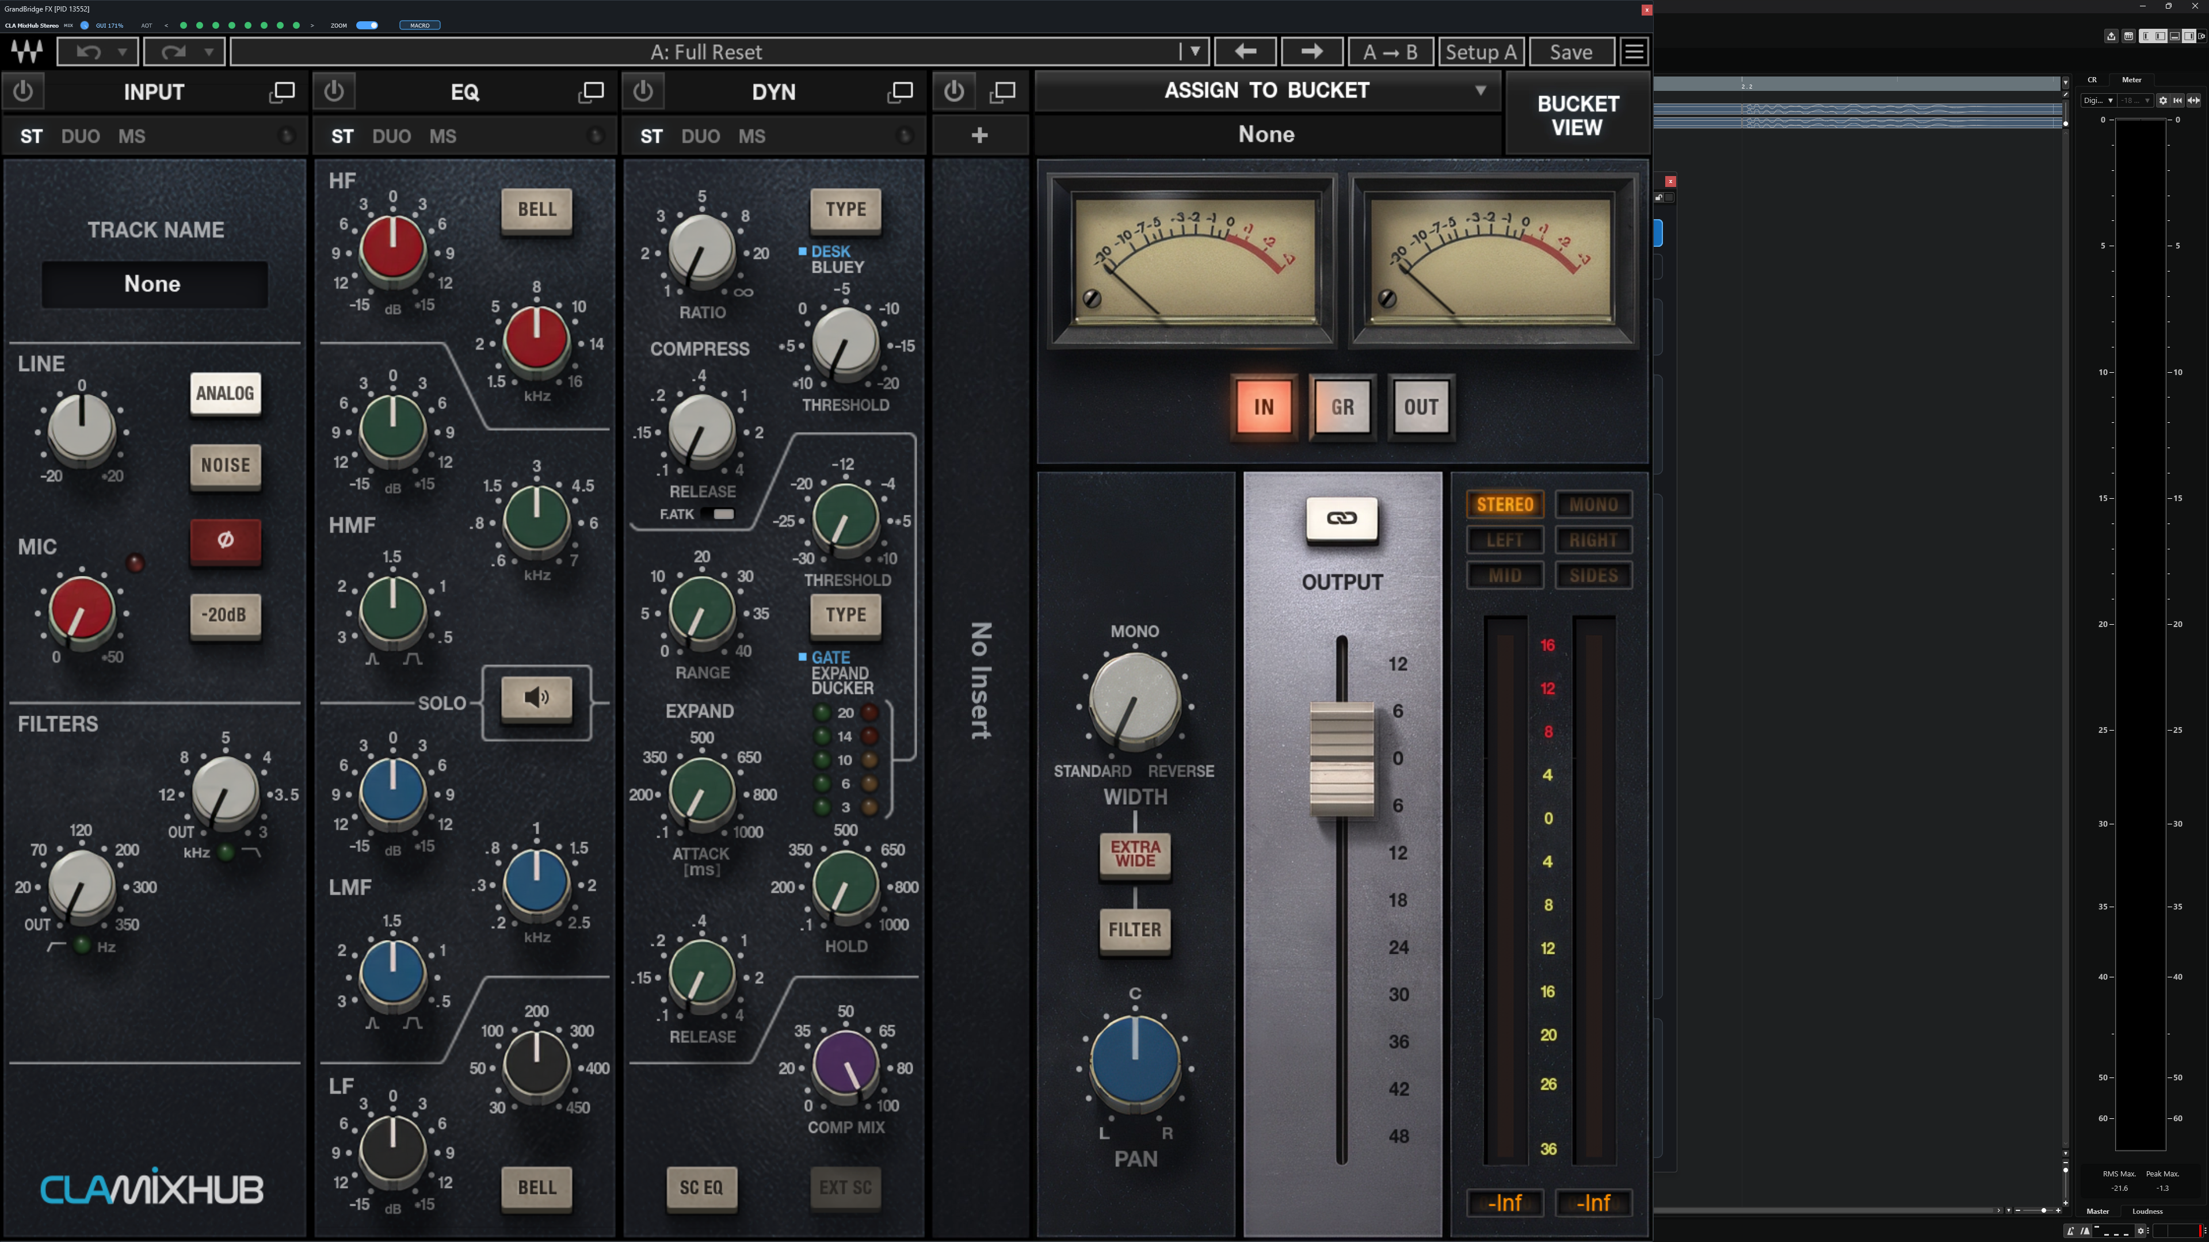
Task: Click the EQ solo speaker icon
Action: [537, 698]
